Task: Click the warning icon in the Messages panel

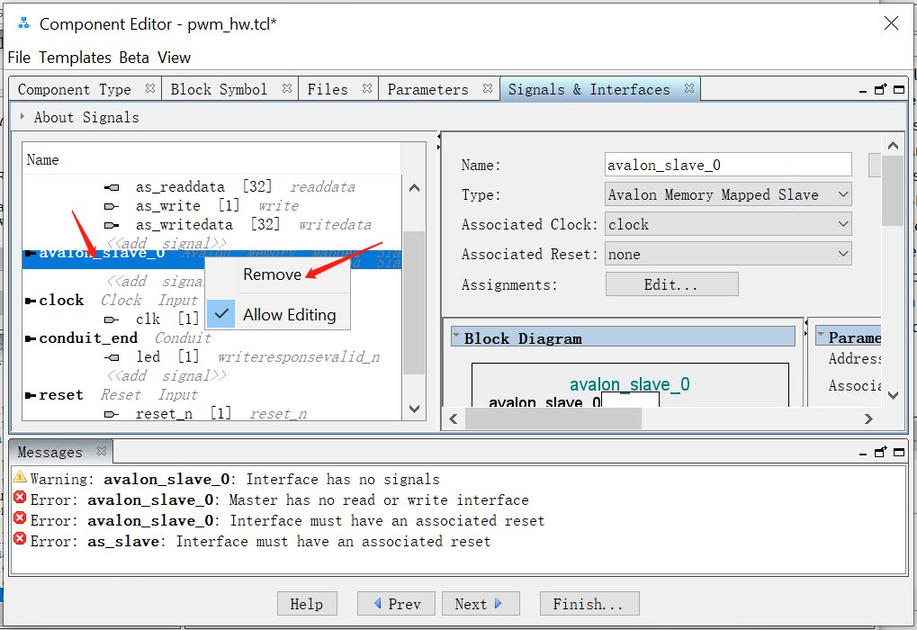Action: (x=18, y=480)
